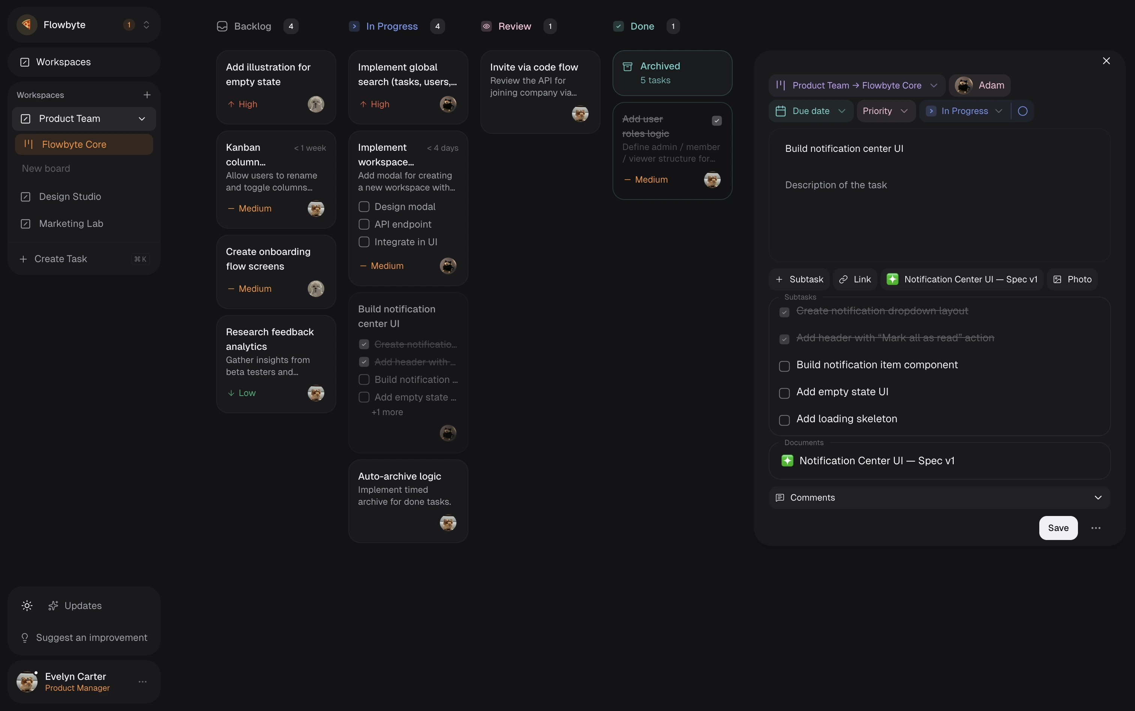The width and height of the screenshot is (1135, 711).
Task: Select the Design Studio workspace
Action: pos(70,196)
